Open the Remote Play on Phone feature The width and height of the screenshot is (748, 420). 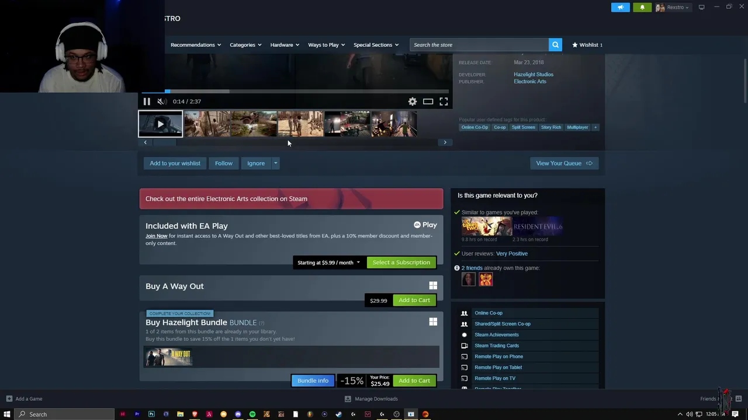498,356
